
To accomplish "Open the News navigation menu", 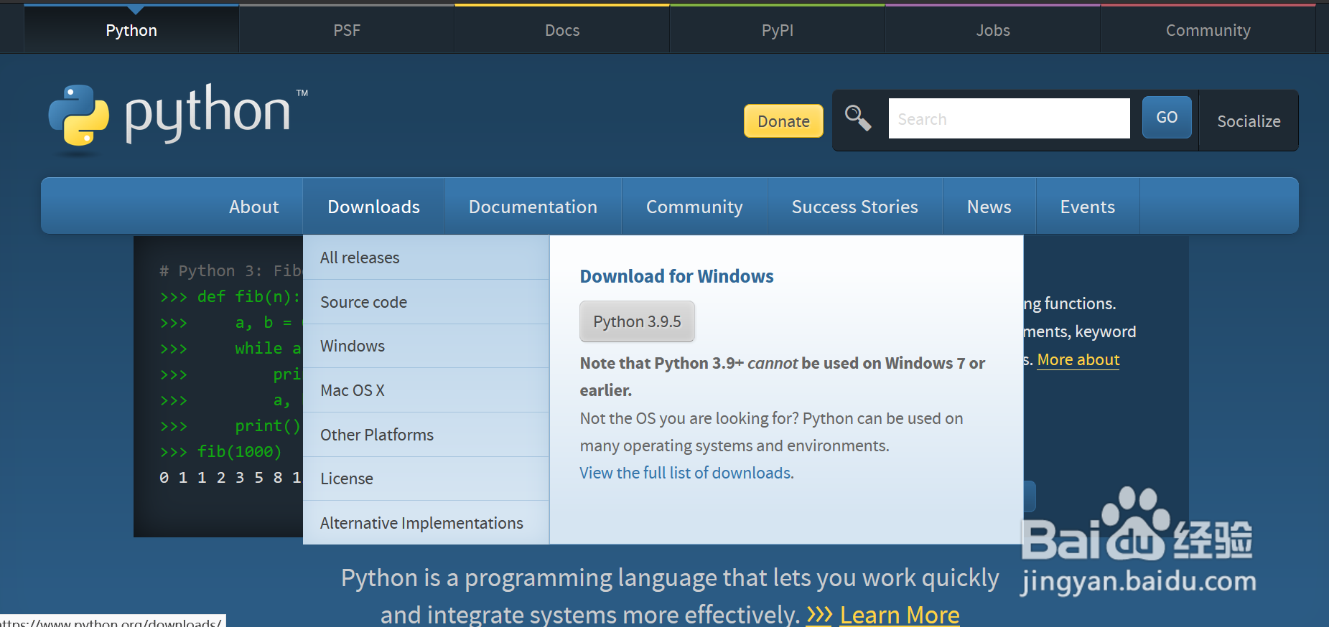I will pyautogui.click(x=989, y=207).
